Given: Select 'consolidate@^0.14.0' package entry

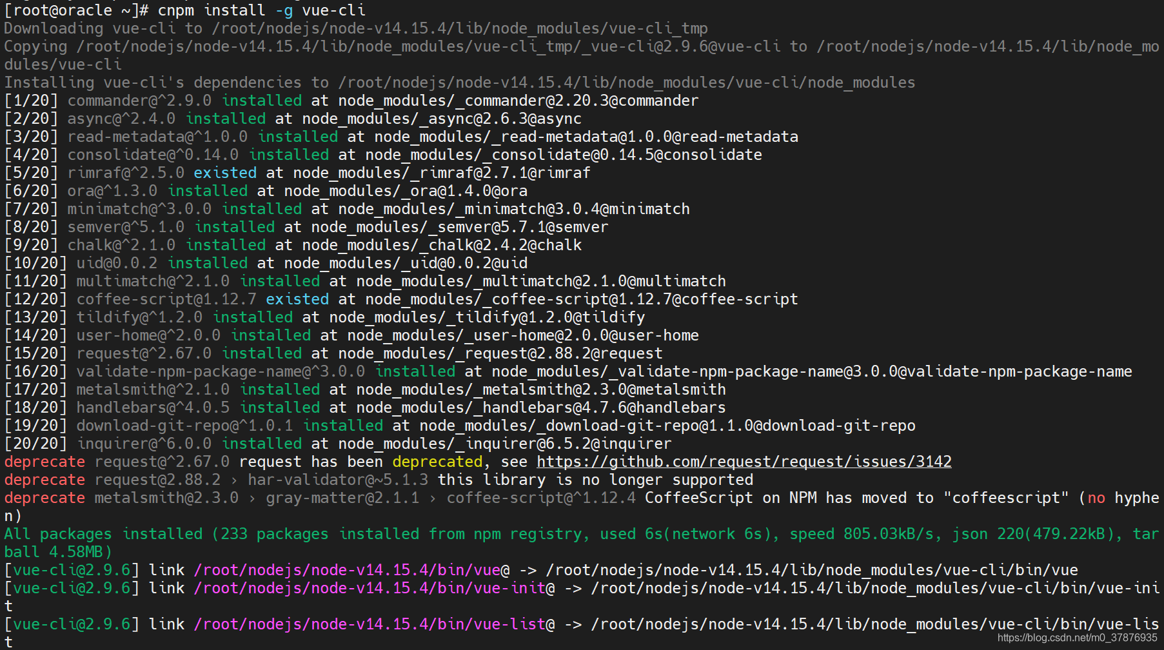Looking at the screenshot, I should pyautogui.click(x=153, y=155).
